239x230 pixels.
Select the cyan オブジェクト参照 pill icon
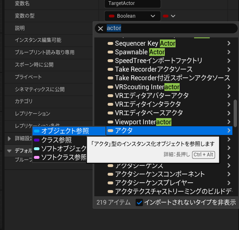coord(37,131)
